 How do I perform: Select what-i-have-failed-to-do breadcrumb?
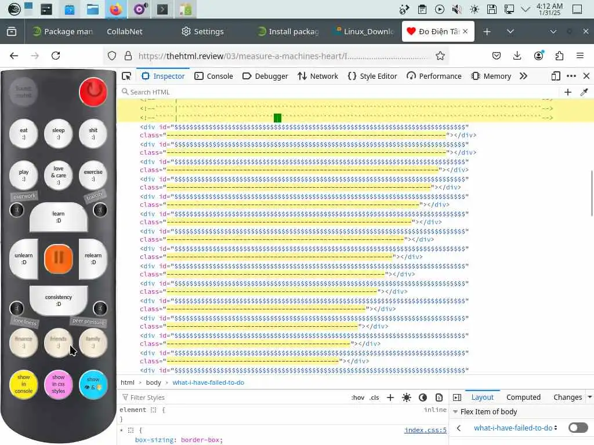208,382
